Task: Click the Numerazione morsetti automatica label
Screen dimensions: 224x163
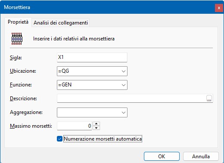Action: pos(103,139)
